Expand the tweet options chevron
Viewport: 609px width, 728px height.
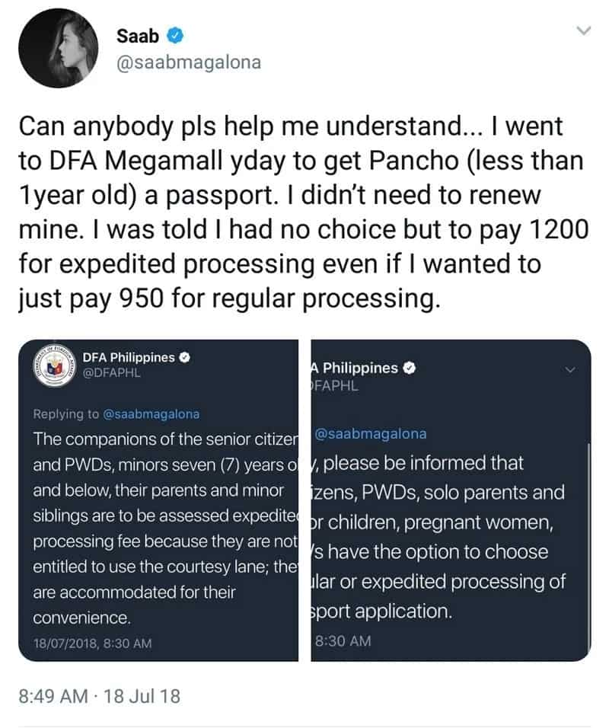[583, 31]
